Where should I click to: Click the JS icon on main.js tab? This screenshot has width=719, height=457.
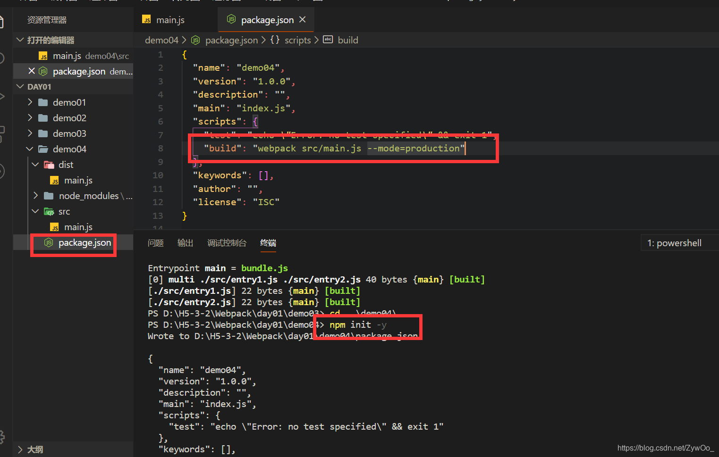coord(147,20)
